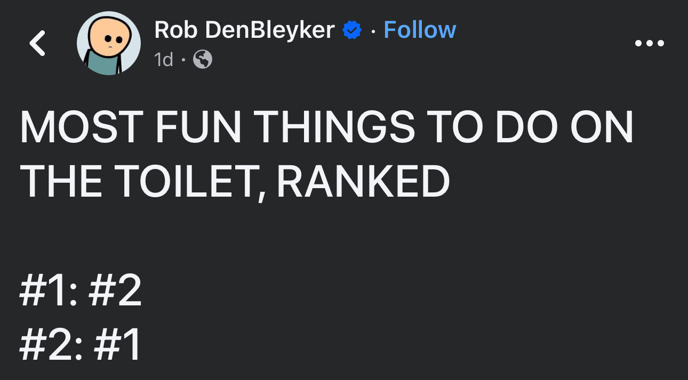Click the "THE TOILET, RANKED" text line

click(x=235, y=181)
